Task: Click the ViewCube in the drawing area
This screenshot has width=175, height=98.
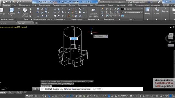Action: point(171,36)
